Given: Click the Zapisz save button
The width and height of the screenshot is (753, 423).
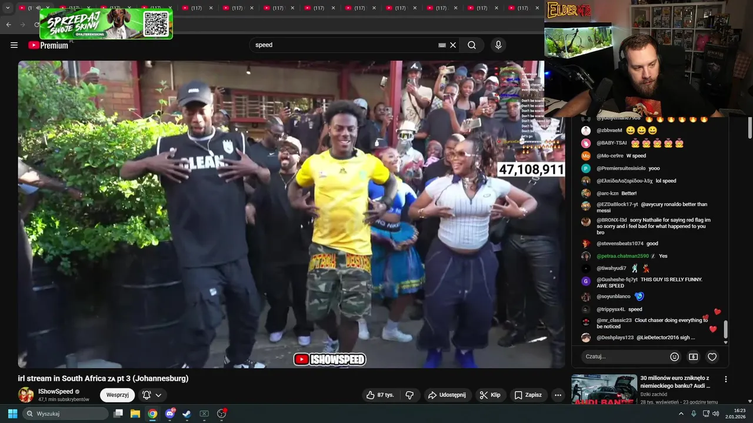Looking at the screenshot, I should (x=528, y=395).
